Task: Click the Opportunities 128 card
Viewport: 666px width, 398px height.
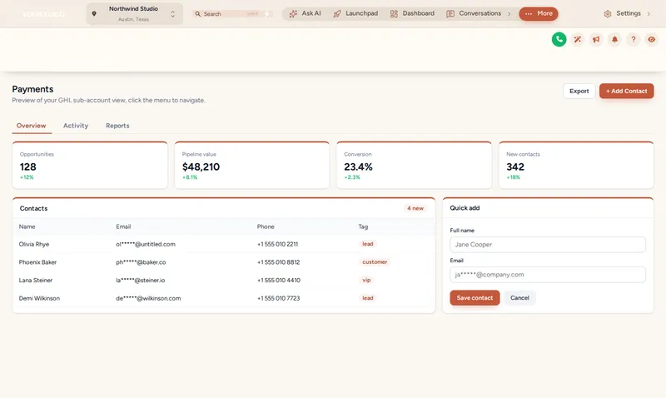Action: (x=90, y=165)
